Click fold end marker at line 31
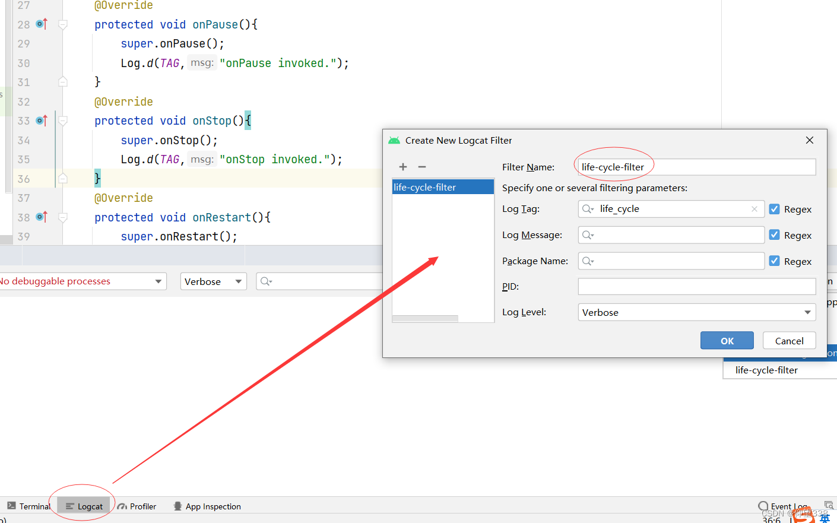 pos(63,82)
